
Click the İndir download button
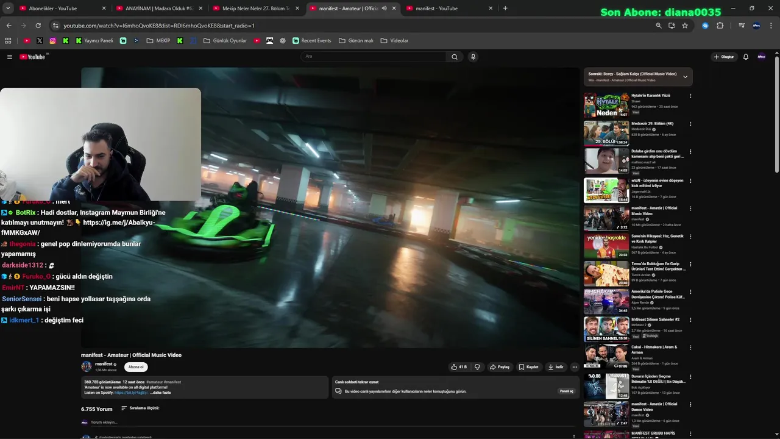click(556, 367)
